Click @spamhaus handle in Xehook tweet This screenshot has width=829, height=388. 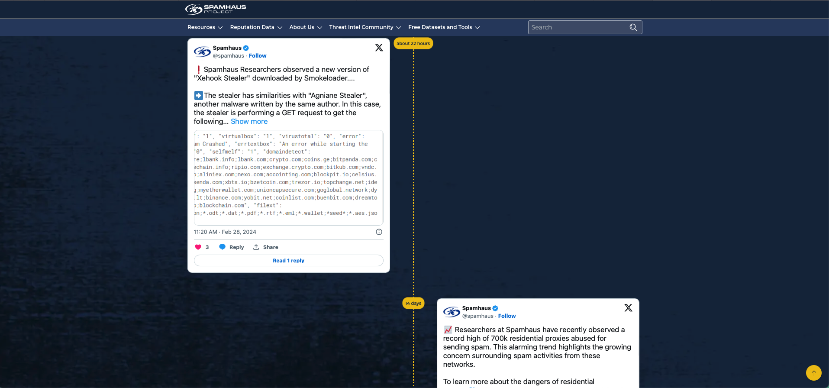point(229,56)
